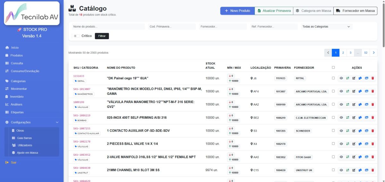
Task: Delete the 1 Contacto Auxiliar product
Action: [x=372, y=131]
